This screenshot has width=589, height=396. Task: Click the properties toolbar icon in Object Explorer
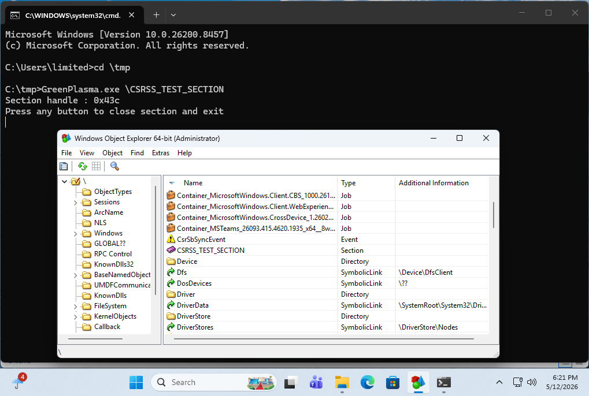click(x=64, y=166)
